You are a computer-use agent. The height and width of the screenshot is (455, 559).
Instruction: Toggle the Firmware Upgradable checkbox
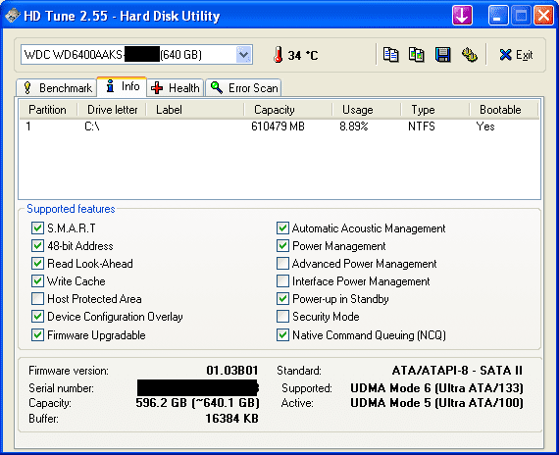(37, 335)
